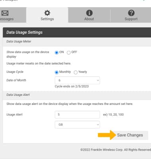Click Save Changes button

tap(130, 135)
